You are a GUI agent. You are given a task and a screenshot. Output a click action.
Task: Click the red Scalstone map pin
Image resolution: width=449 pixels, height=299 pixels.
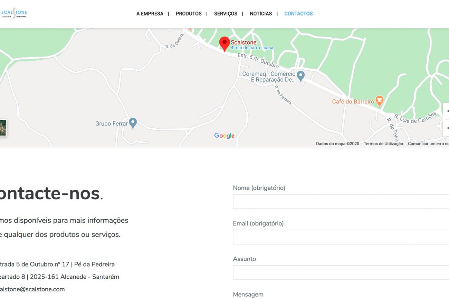click(224, 44)
